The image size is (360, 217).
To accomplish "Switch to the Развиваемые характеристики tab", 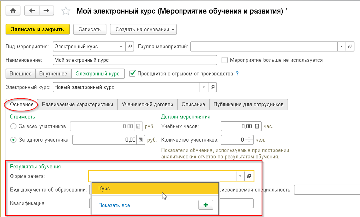I will pyautogui.click(x=78, y=104).
